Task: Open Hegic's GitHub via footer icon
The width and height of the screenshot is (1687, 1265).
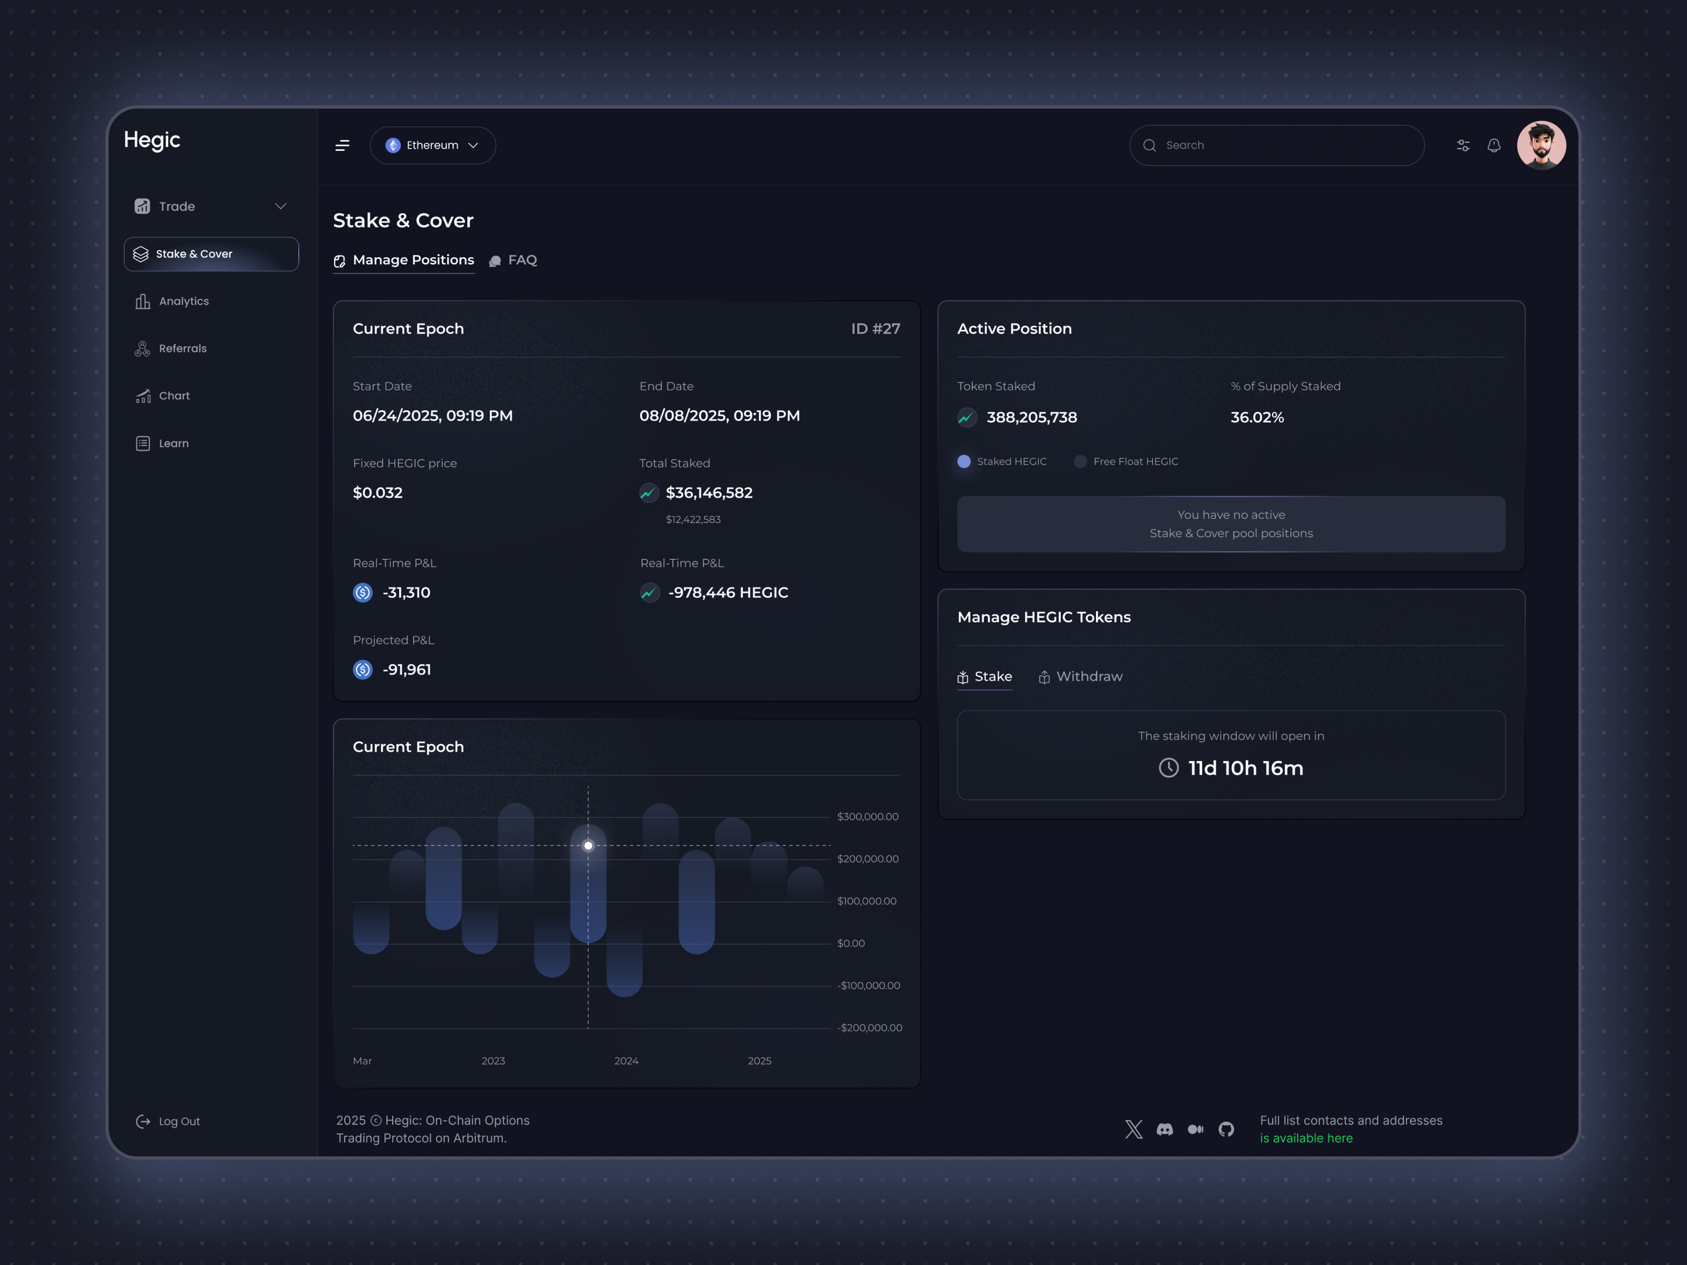Action: [x=1226, y=1129]
